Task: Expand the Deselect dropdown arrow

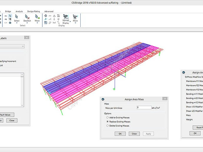Action: point(27,23)
